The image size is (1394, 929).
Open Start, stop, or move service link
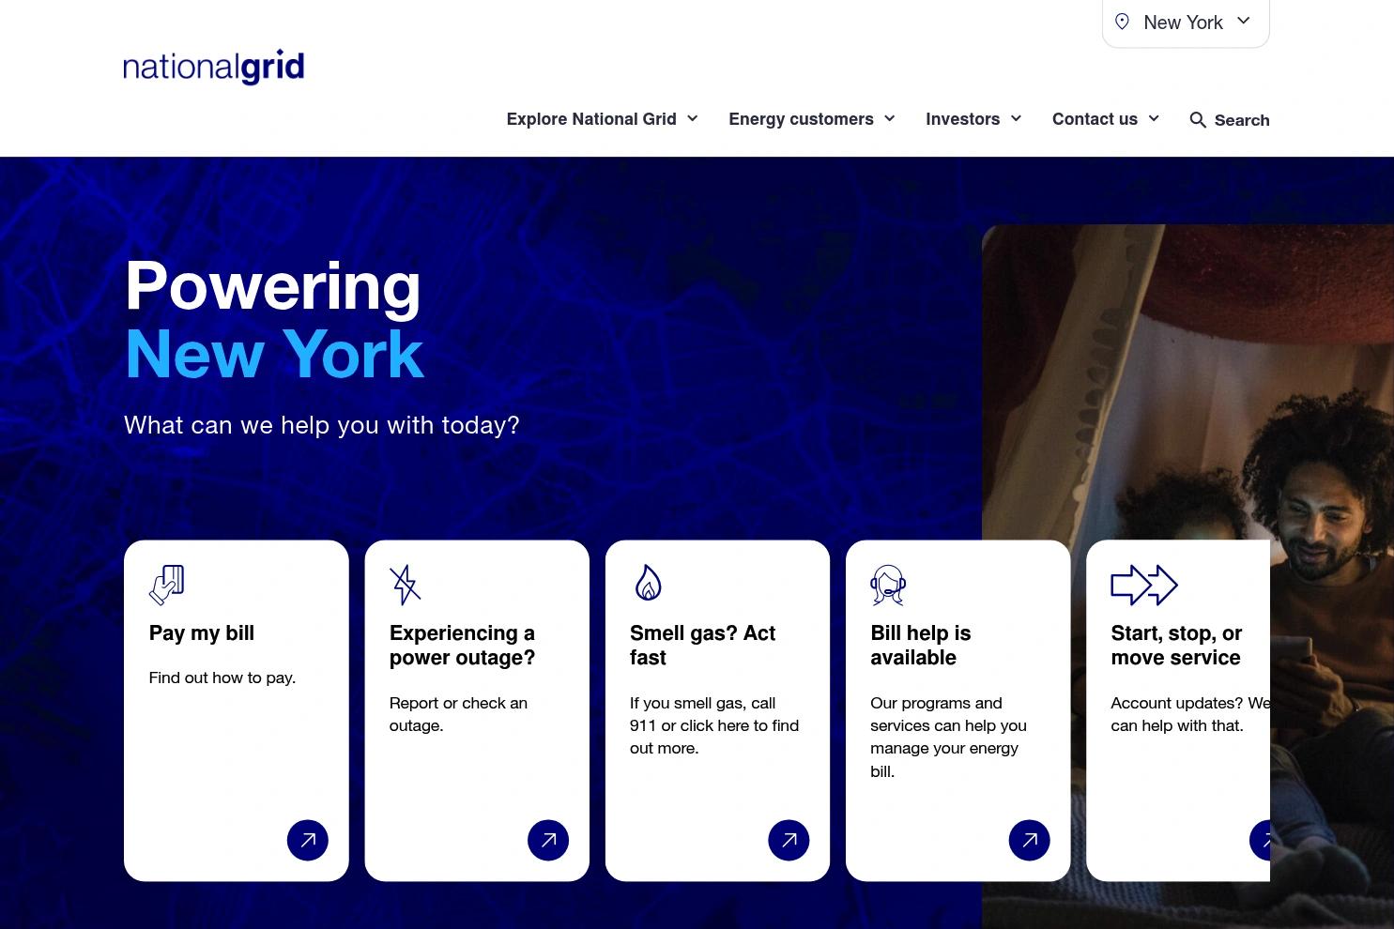(1176, 646)
